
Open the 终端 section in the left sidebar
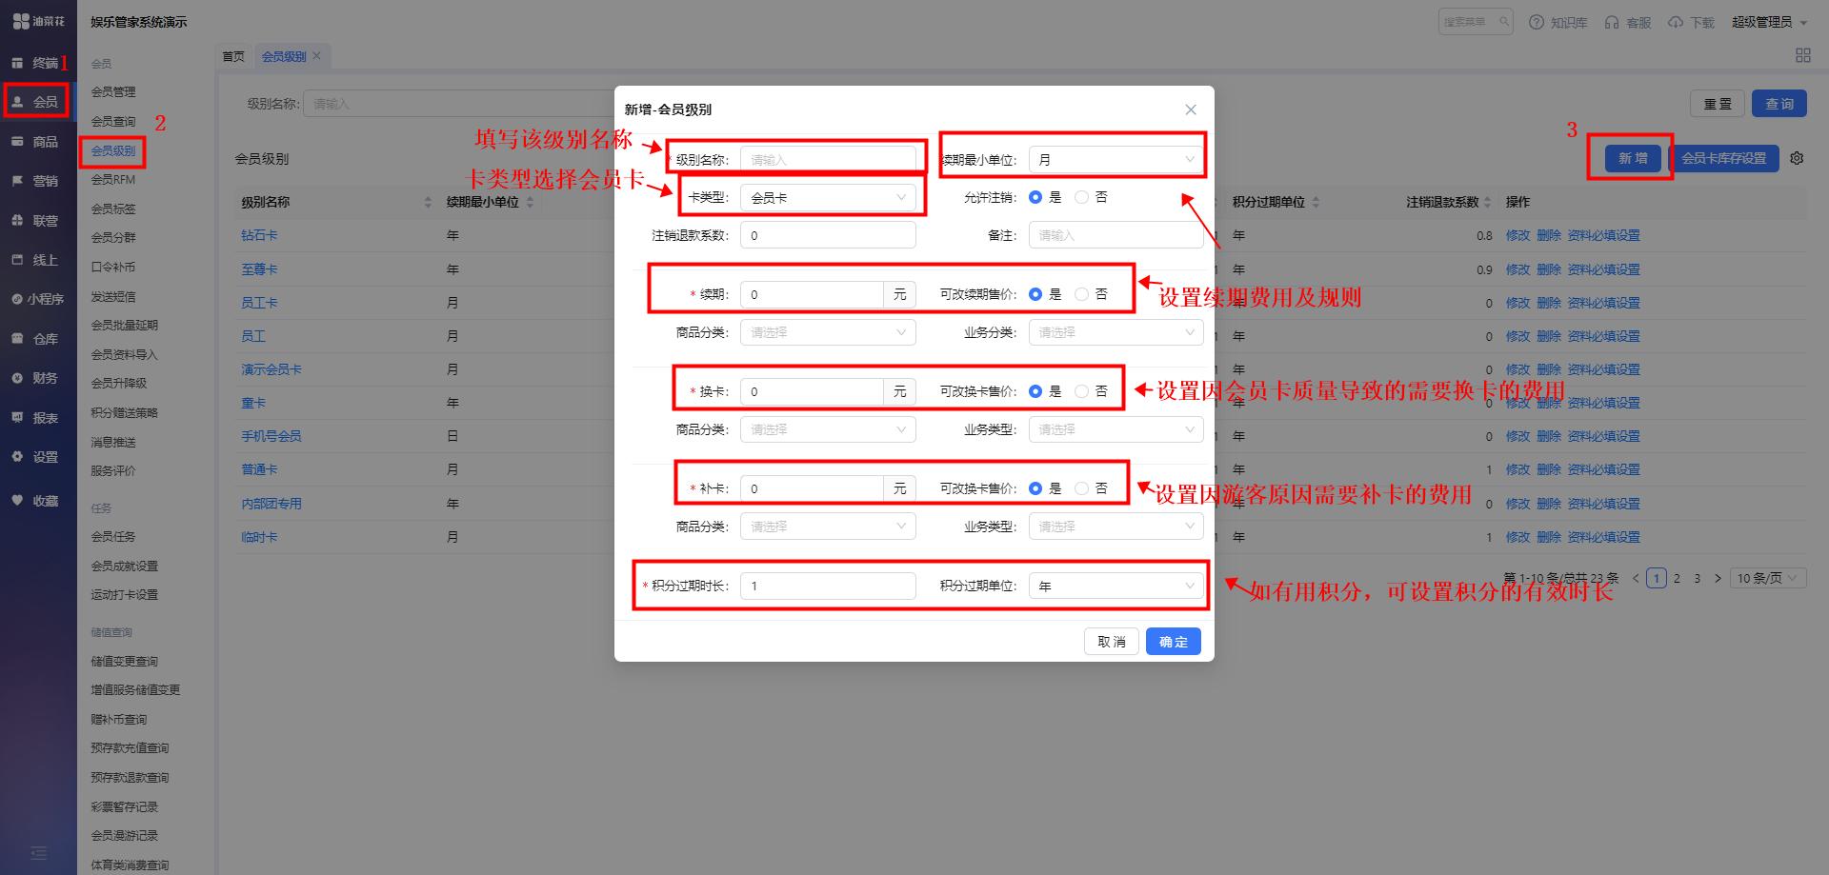(36, 63)
